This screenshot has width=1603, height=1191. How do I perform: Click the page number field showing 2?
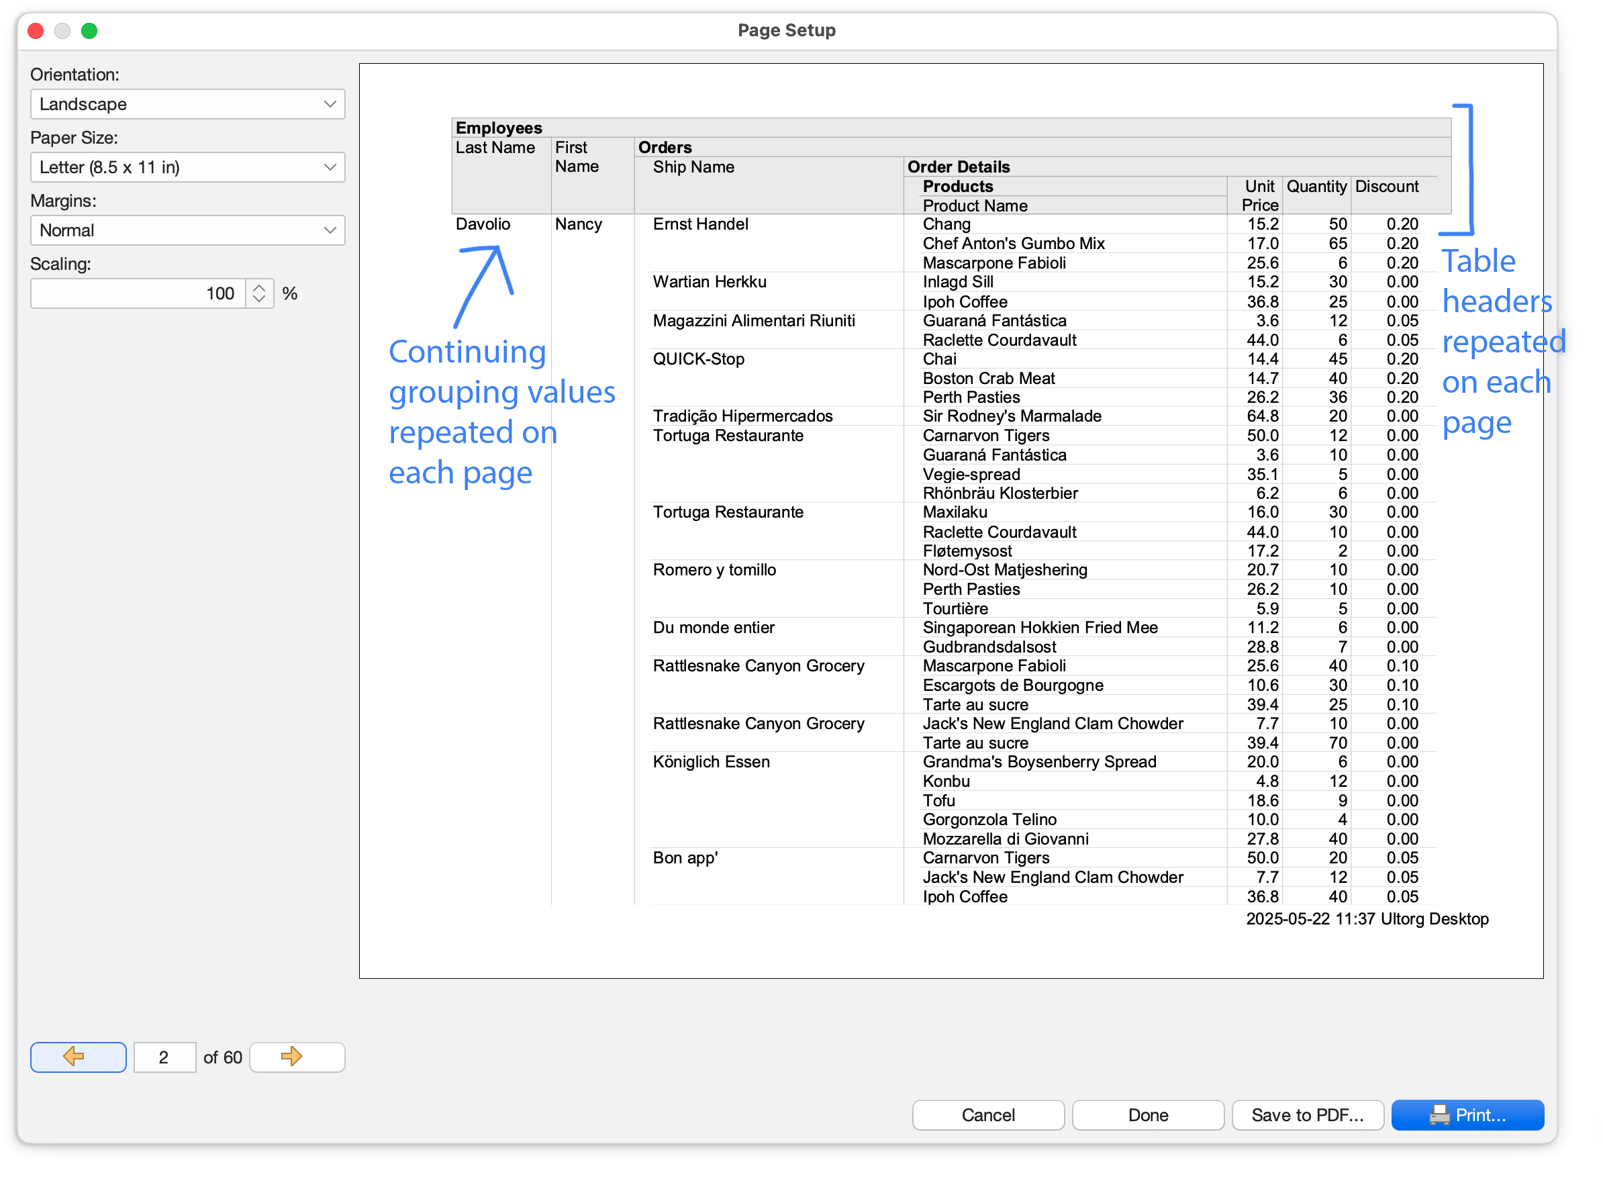(164, 1057)
